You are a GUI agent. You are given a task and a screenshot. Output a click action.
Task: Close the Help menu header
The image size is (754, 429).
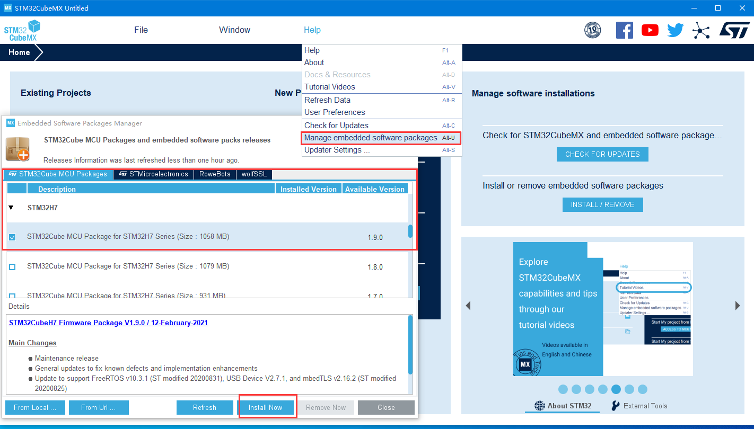pyautogui.click(x=312, y=30)
